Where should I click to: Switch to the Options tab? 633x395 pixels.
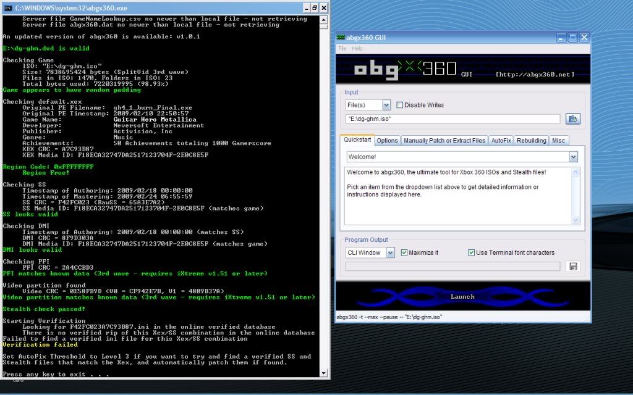coord(387,140)
